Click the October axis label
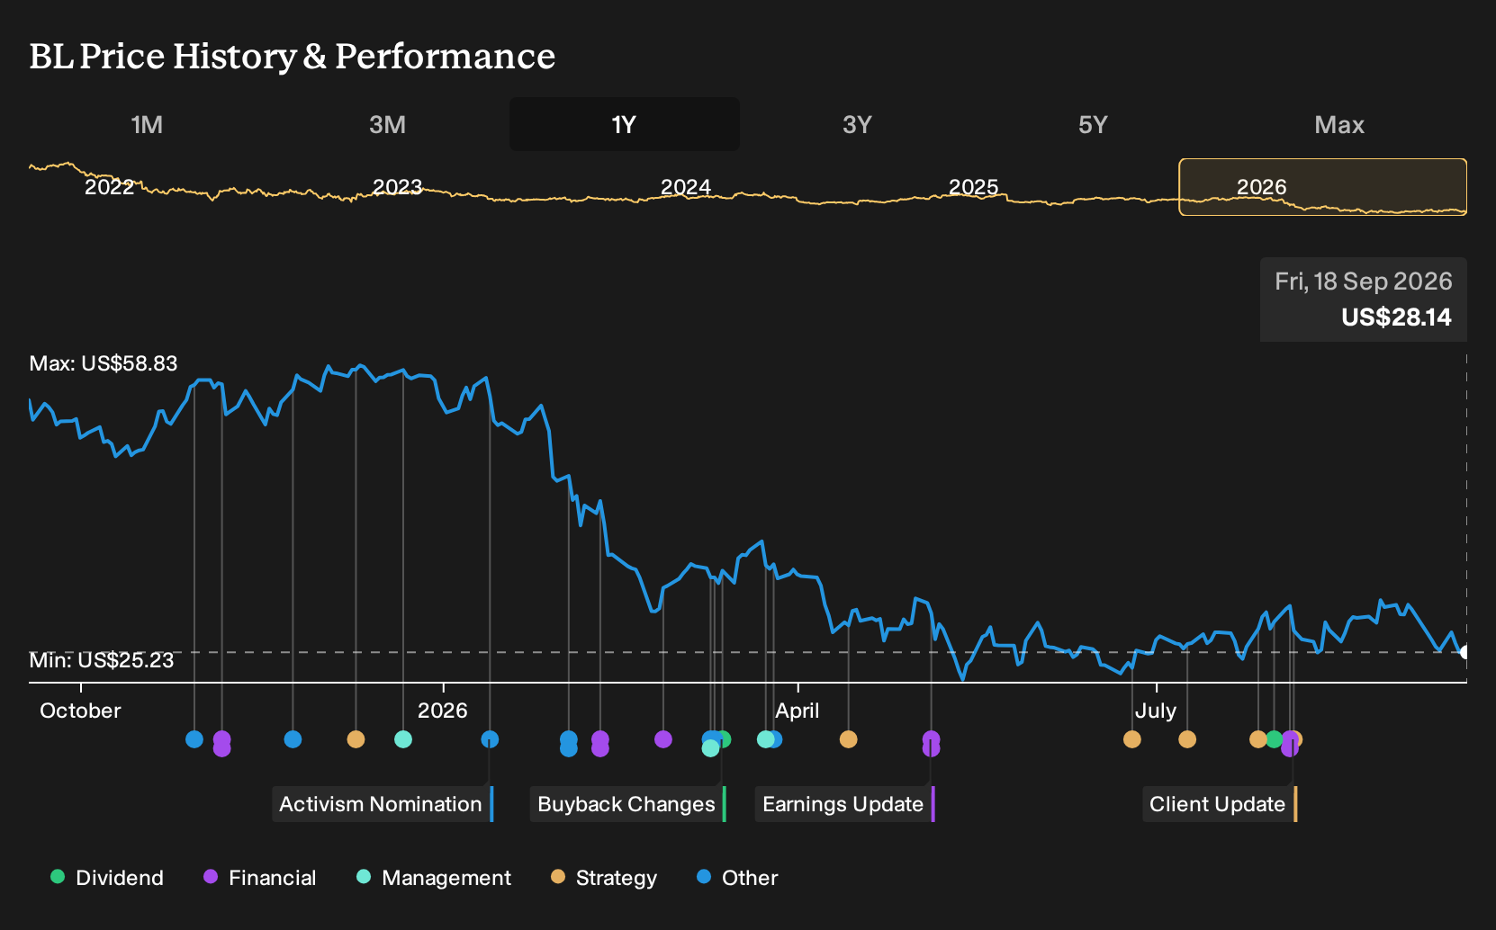The width and height of the screenshot is (1496, 930). point(80,711)
